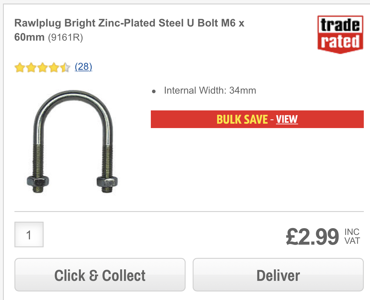Open the Rawlplug U Bolt product title
Image resolution: width=370 pixels, height=300 pixels.
pos(129,30)
